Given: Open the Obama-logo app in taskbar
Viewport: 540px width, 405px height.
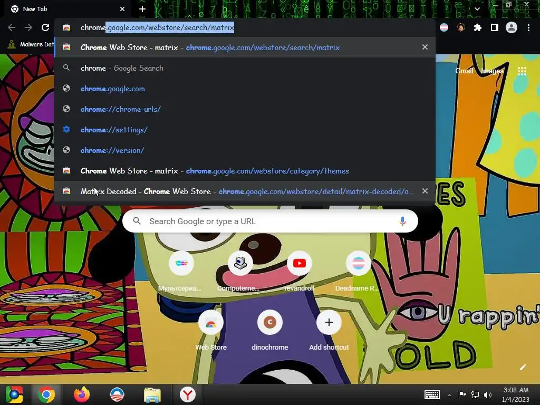Looking at the screenshot, I should pos(117,394).
